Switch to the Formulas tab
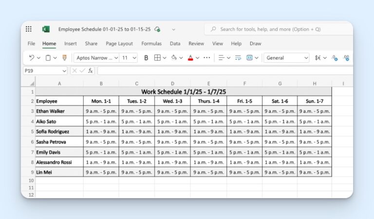374x219 pixels. [x=151, y=44]
